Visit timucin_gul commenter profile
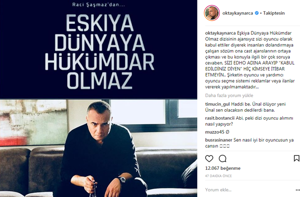Image resolution: width=300 pixels, height=197 pixels. (x=217, y=104)
